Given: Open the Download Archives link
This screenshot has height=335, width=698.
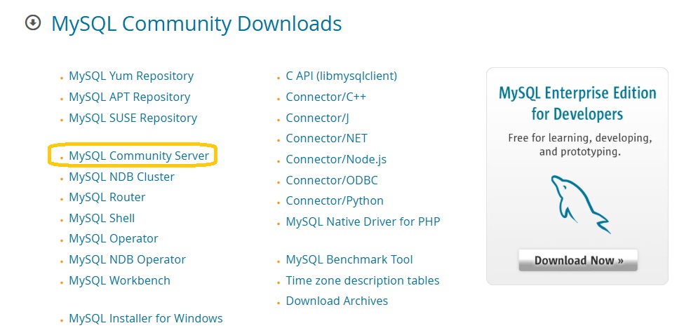Looking at the screenshot, I should 337,301.
